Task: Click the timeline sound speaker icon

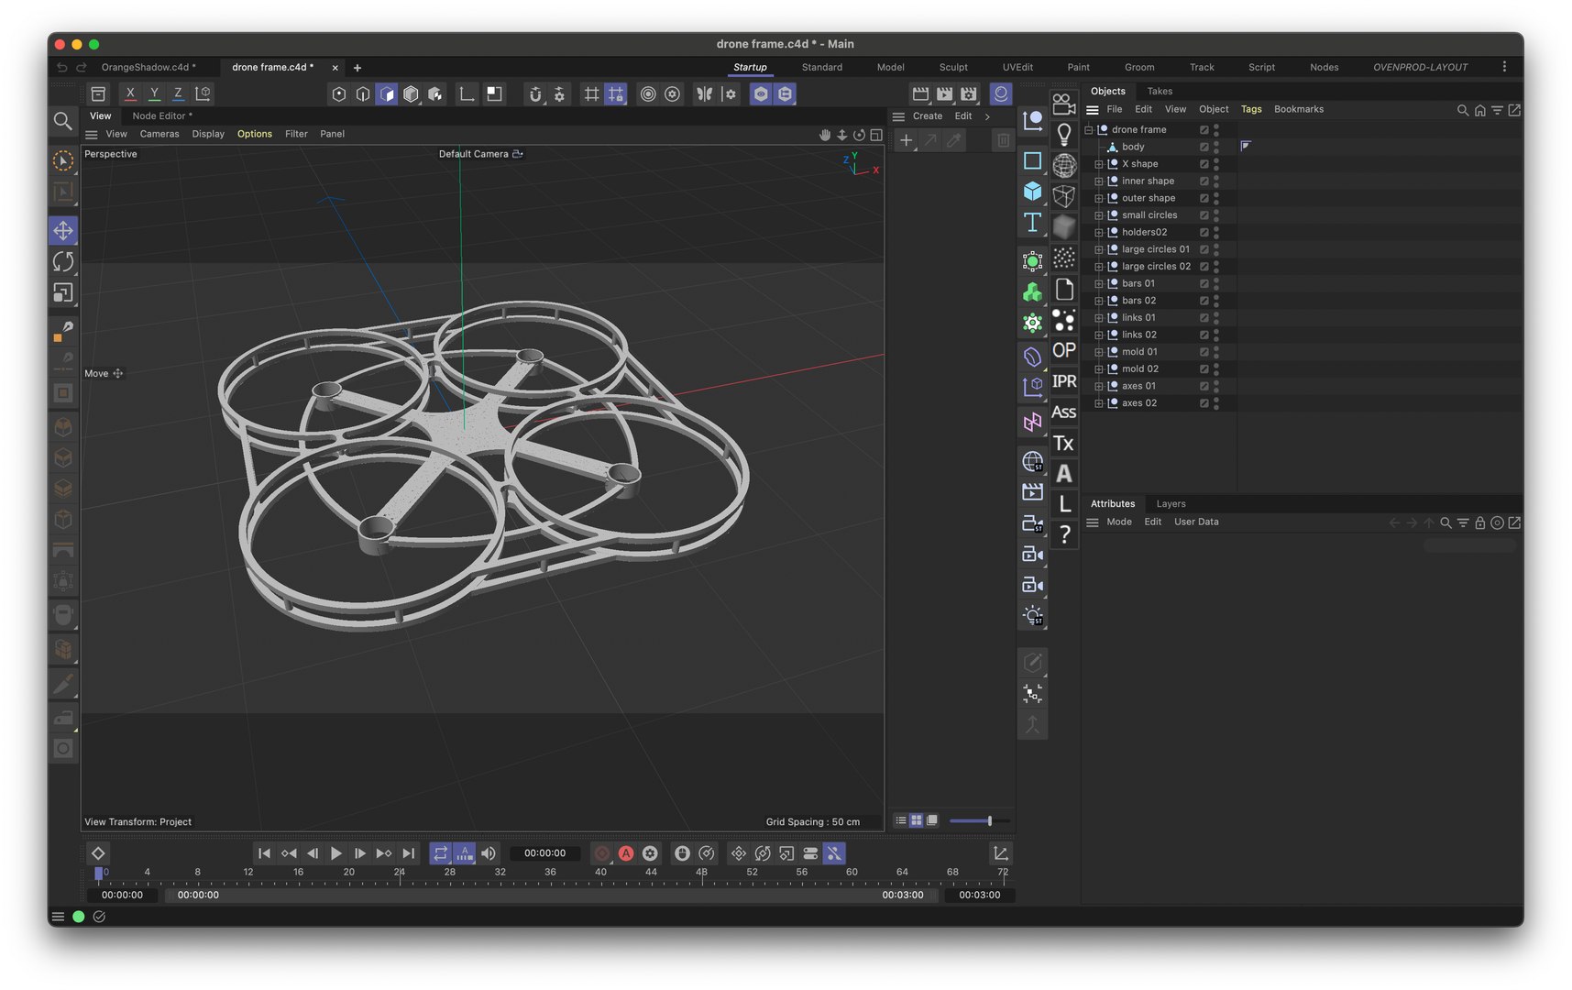Action: [x=489, y=853]
